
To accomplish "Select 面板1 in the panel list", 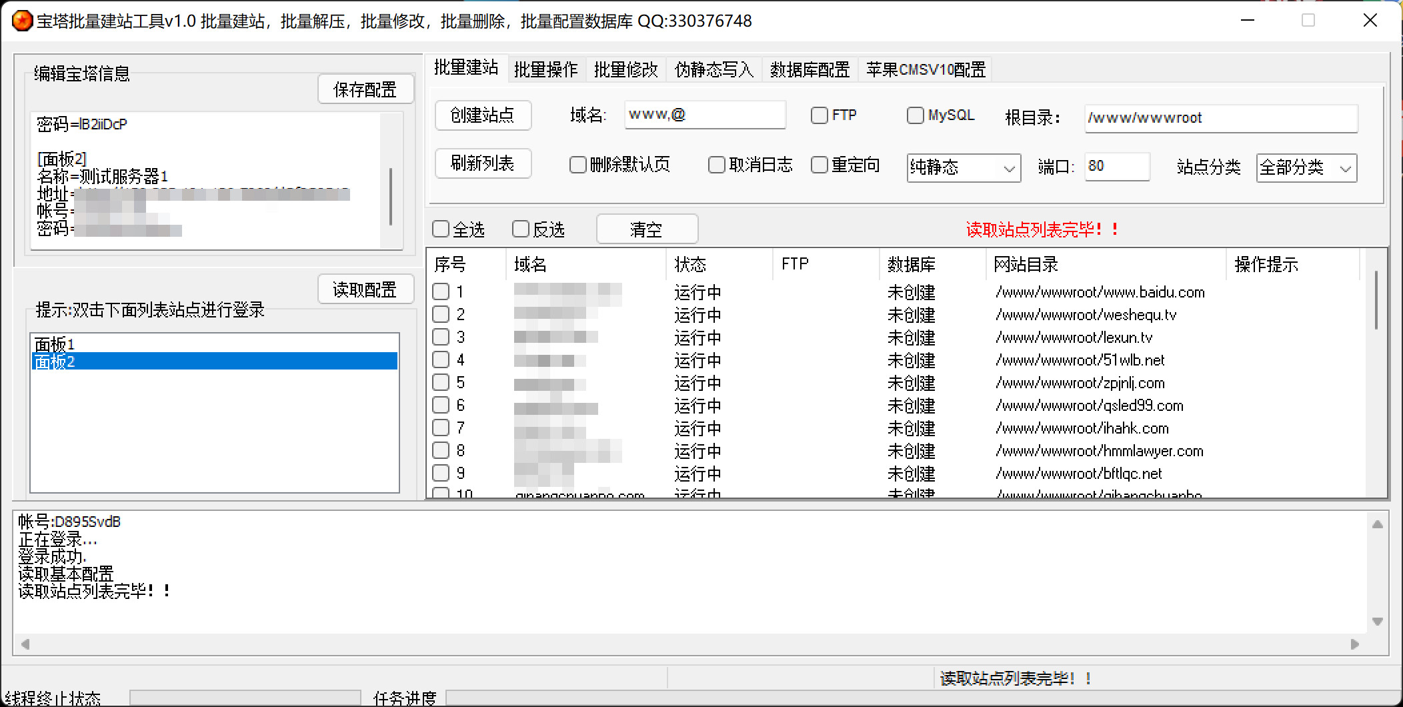I will [214, 343].
